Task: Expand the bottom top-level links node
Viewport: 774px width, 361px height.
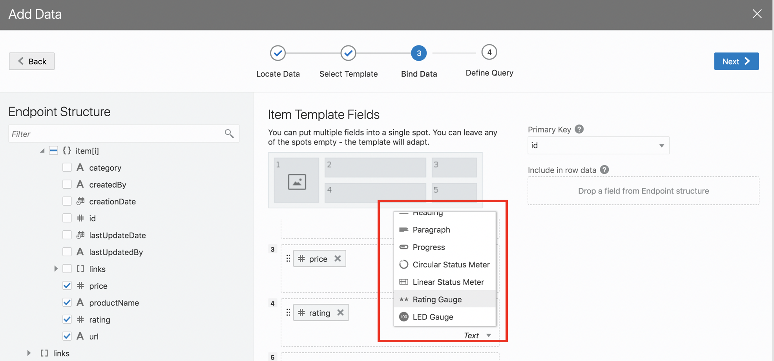Action: tap(29, 353)
